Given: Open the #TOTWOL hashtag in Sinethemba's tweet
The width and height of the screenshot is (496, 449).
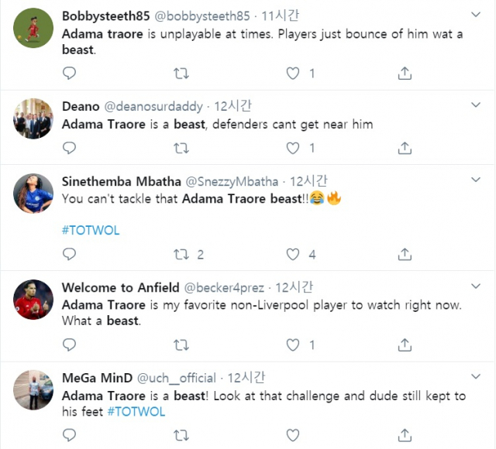Looking at the screenshot, I should tap(91, 230).
